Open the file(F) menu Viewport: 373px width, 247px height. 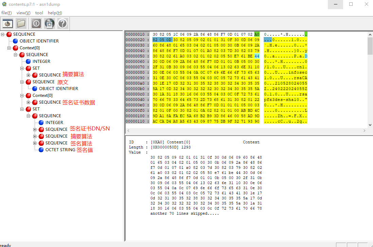6,13
